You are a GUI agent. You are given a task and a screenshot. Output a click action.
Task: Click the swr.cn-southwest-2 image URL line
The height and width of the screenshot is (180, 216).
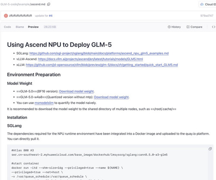click(x=89, y=154)
